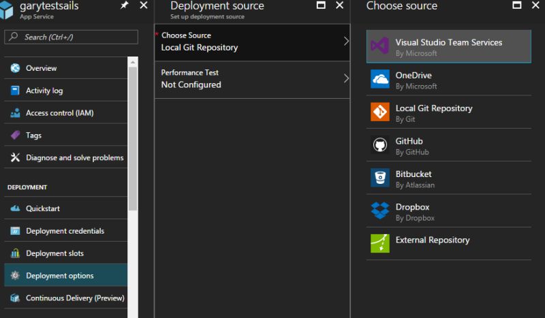Choose Dropbox as deployment source
The height and width of the screenshot is (318, 545).
449,211
